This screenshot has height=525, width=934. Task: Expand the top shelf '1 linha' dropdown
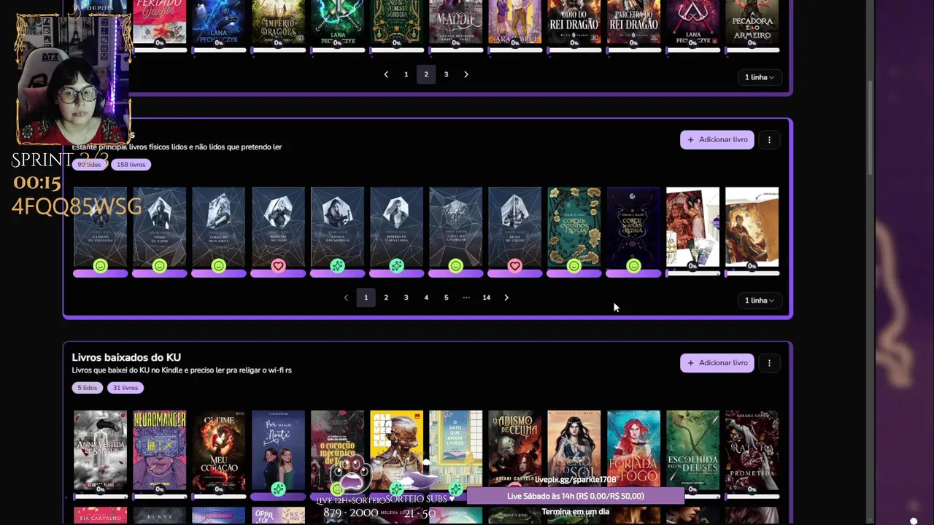tap(760, 77)
